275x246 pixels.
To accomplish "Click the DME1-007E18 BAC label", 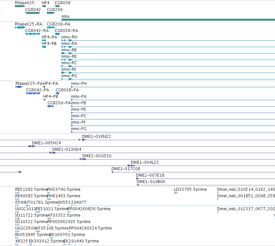I will pyautogui.click(x=150, y=175).
